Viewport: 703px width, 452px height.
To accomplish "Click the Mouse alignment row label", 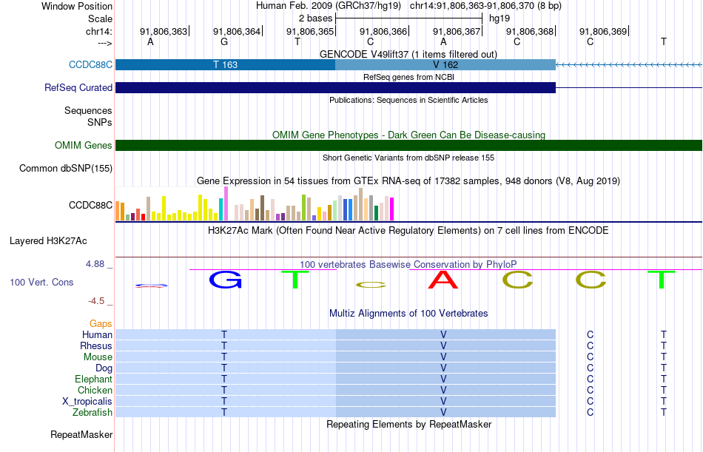I will tap(98, 357).
